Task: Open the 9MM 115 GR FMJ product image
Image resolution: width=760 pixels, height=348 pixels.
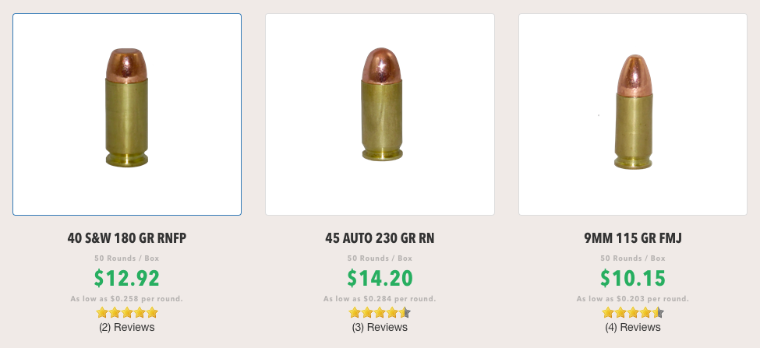Action: (x=633, y=114)
